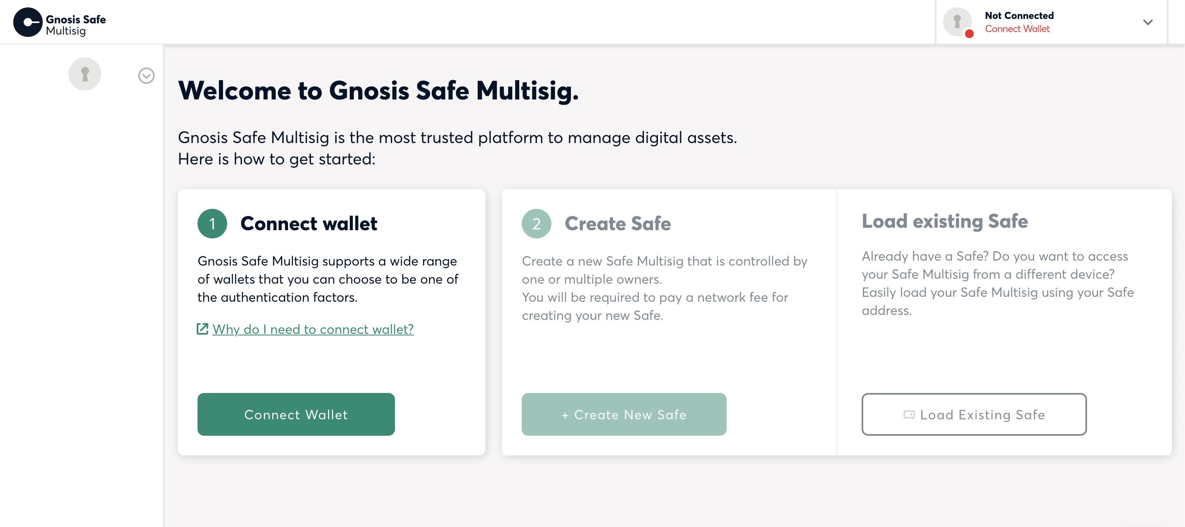This screenshot has width=1185, height=527.
Task: Click the Load Existing Safe button icon
Action: pos(909,415)
